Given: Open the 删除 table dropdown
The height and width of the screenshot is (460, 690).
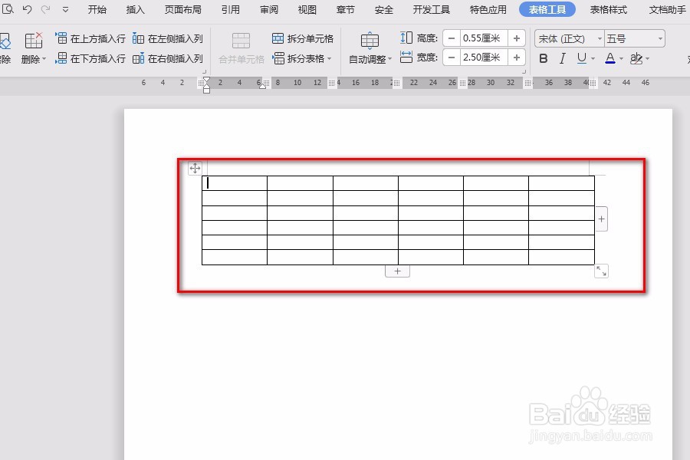Looking at the screenshot, I should coord(34,48).
